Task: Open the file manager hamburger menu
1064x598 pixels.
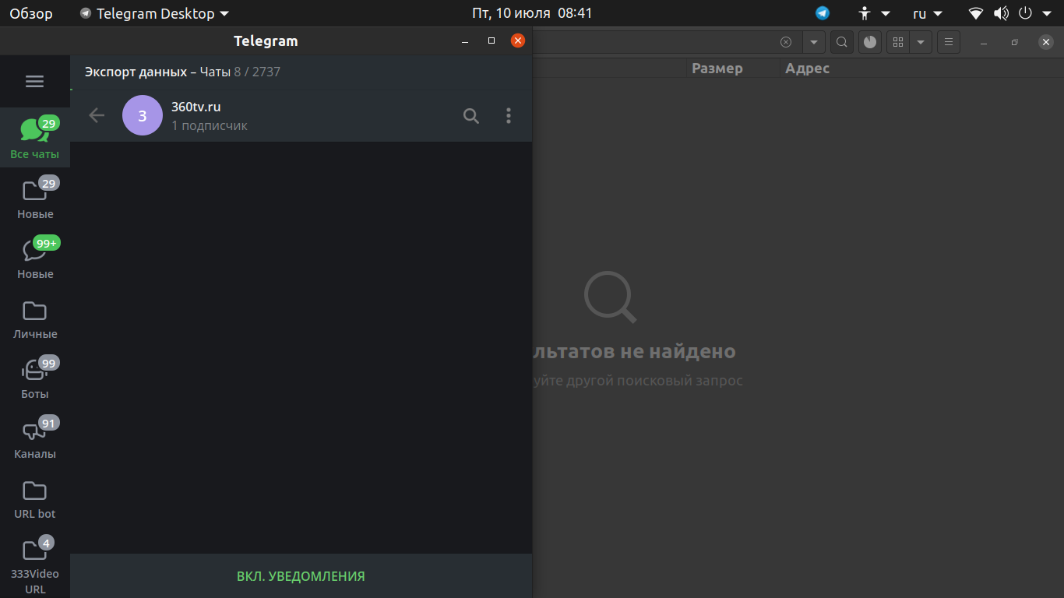Action: click(949, 42)
